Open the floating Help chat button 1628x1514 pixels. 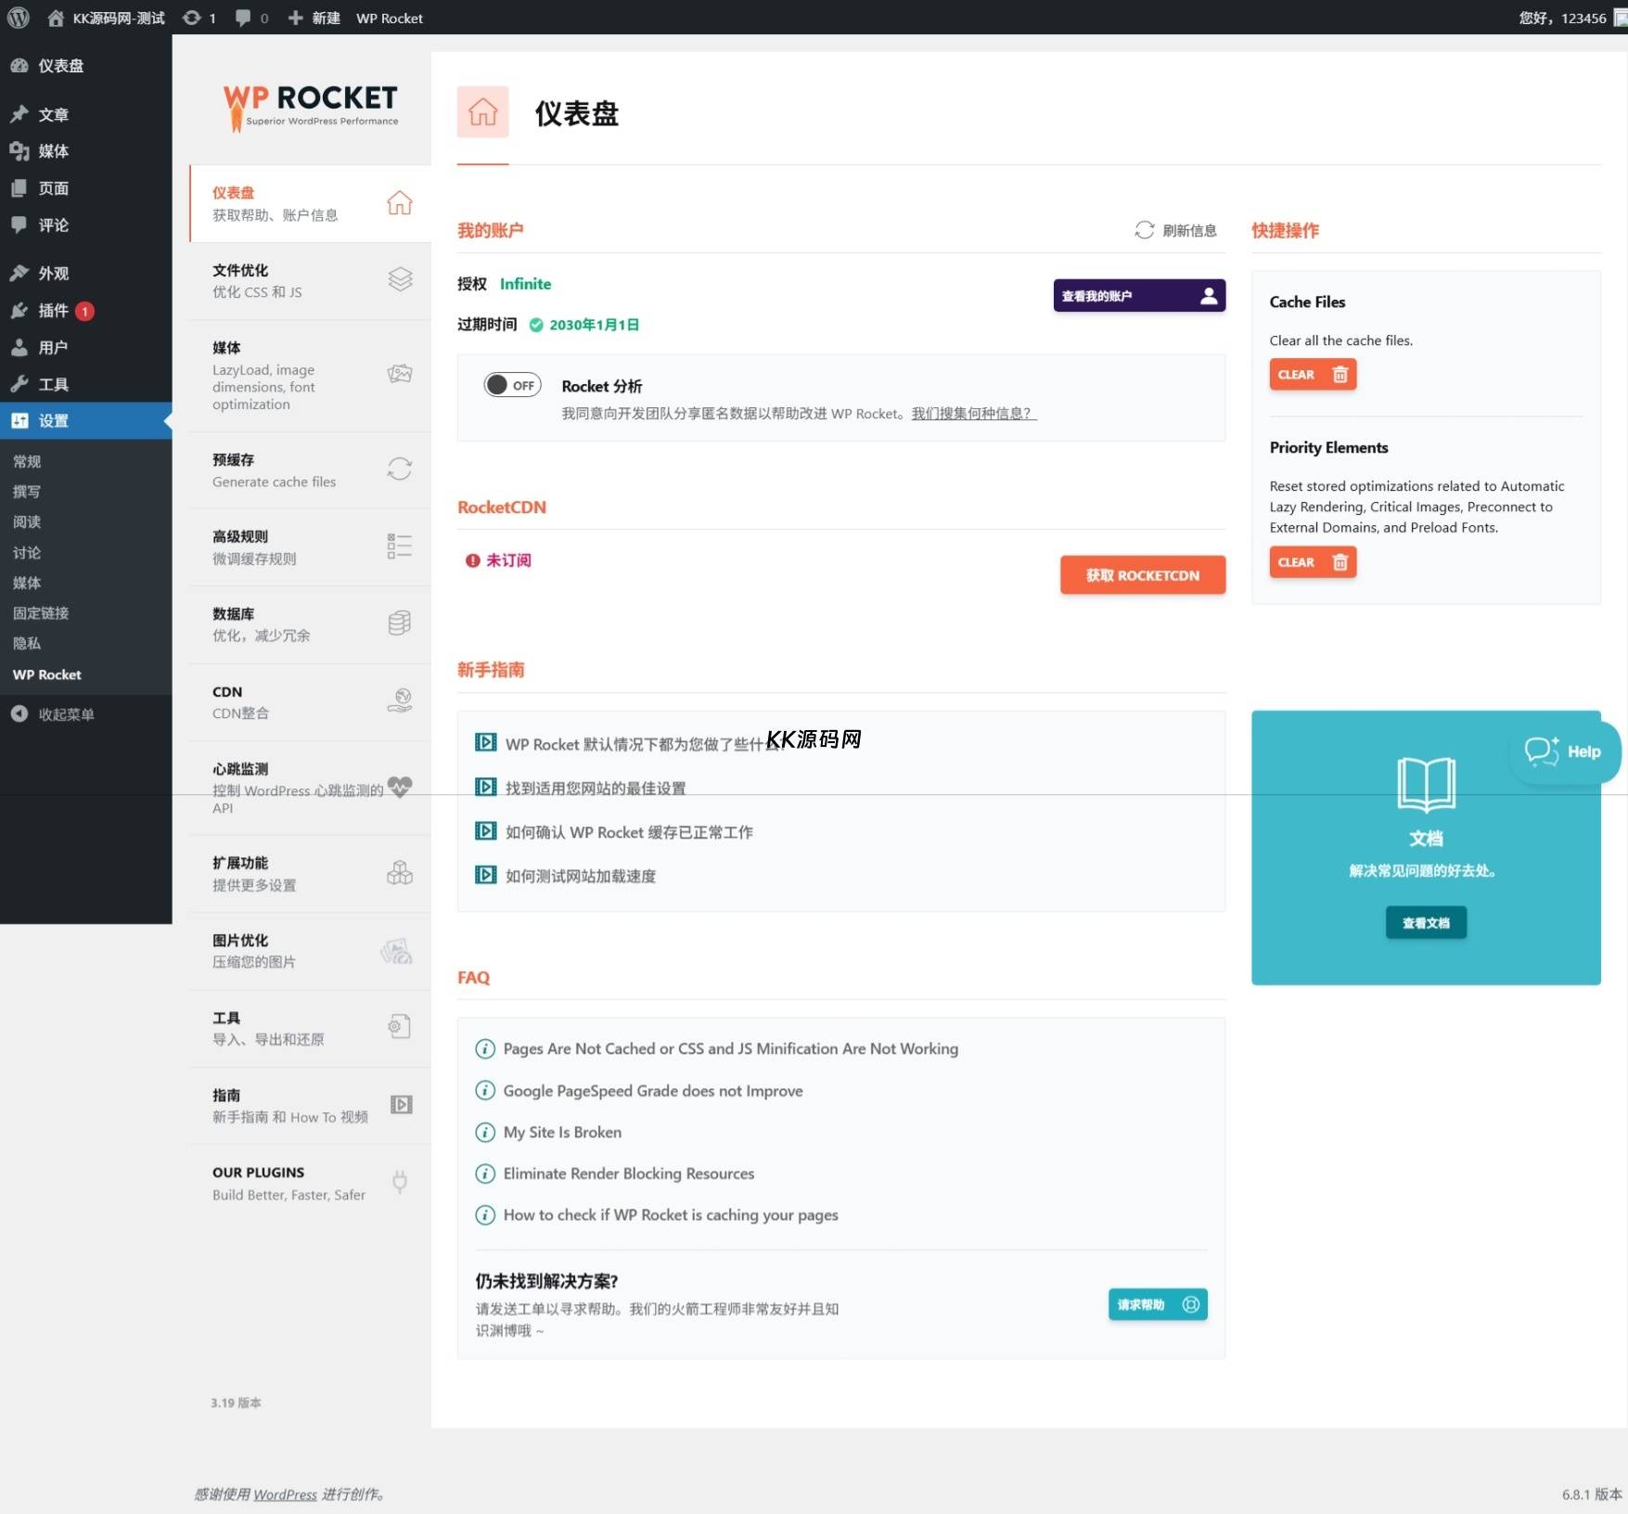1565,751
